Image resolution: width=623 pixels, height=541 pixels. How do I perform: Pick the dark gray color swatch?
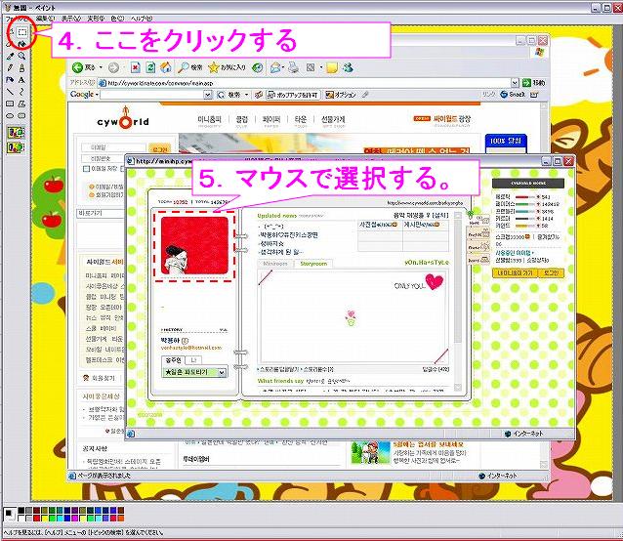coord(29,510)
